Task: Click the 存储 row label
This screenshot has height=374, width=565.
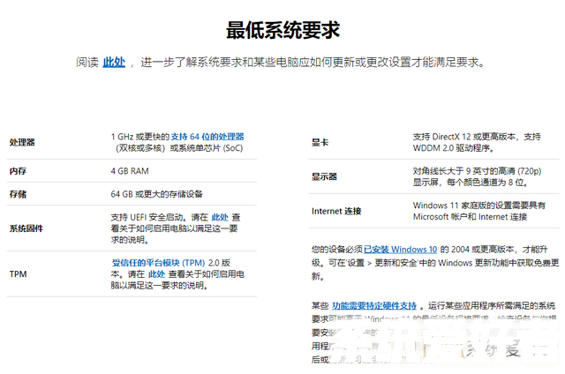Action: [18, 194]
